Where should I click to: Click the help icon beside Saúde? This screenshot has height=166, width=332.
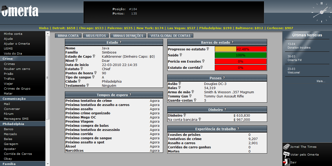[181, 55]
